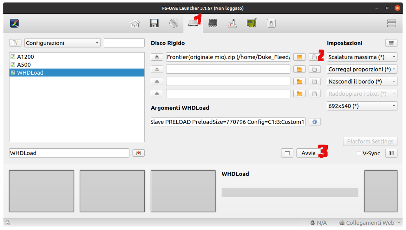Browse folder for second hard drive
The height and width of the screenshot is (230, 406).
299,69
